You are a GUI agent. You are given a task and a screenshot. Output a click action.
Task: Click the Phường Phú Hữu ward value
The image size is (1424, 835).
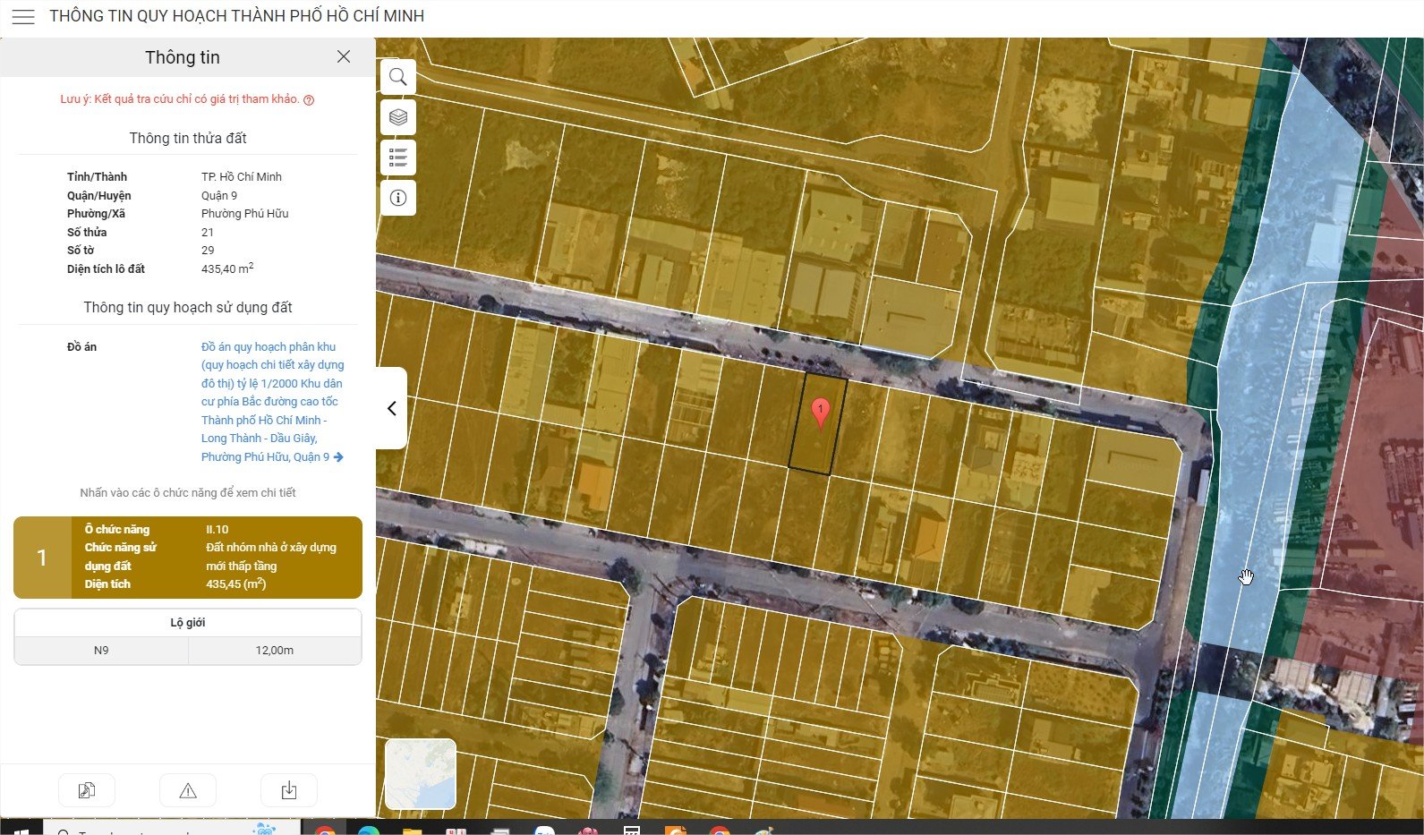tap(245, 214)
